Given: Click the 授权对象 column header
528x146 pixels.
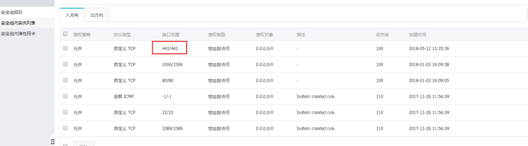Looking at the screenshot, I should coord(264,35).
